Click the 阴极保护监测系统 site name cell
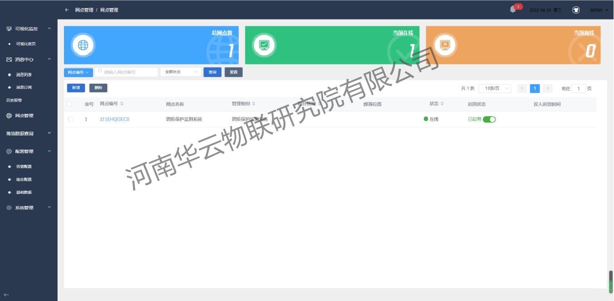This screenshot has height=301, width=614. [x=184, y=119]
